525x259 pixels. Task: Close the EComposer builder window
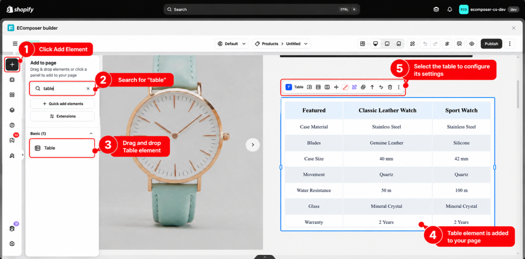click(514, 28)
